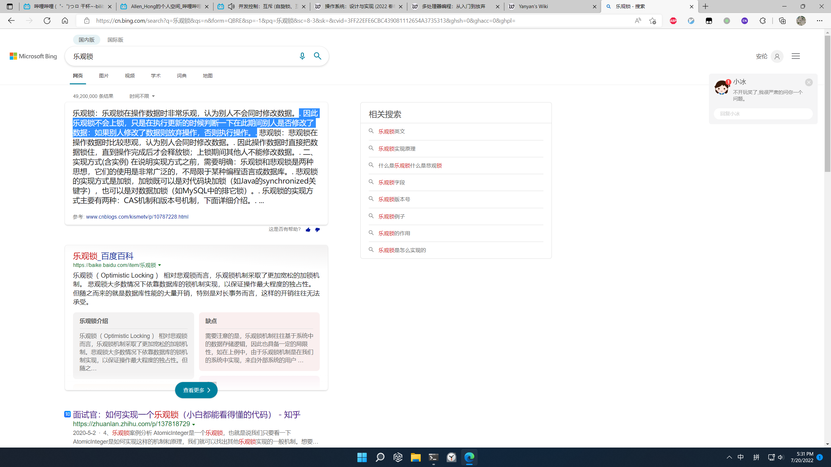Image resolution: width=831 pixels, height=467 pixels.
Task: Expand the zhihu.com result URL dropdown
Action: (x=193, y=424)
